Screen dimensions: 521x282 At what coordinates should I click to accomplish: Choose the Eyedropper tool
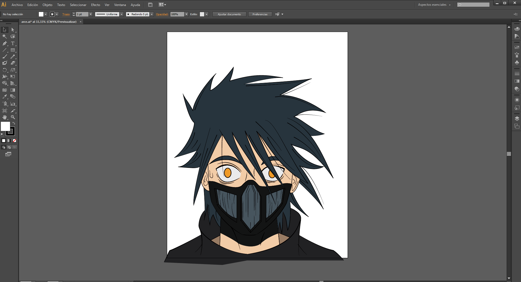pyautogui.click(x=5, y=97)
